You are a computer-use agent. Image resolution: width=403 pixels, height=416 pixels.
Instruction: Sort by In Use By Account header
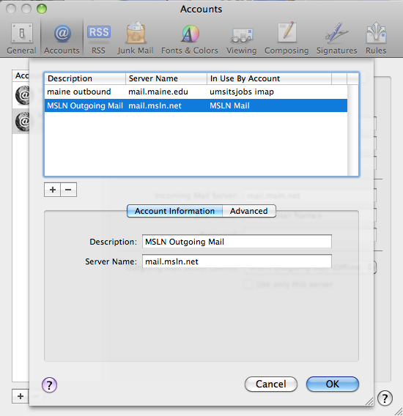click(x=269, y=78)
